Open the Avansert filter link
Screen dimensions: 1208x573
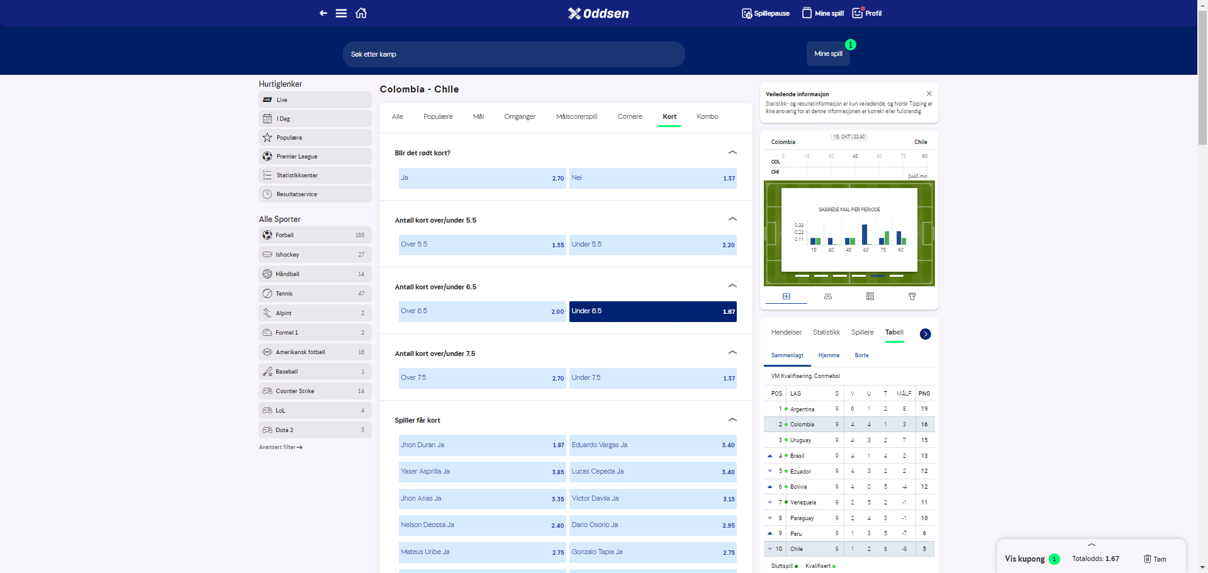click(281, 447)
